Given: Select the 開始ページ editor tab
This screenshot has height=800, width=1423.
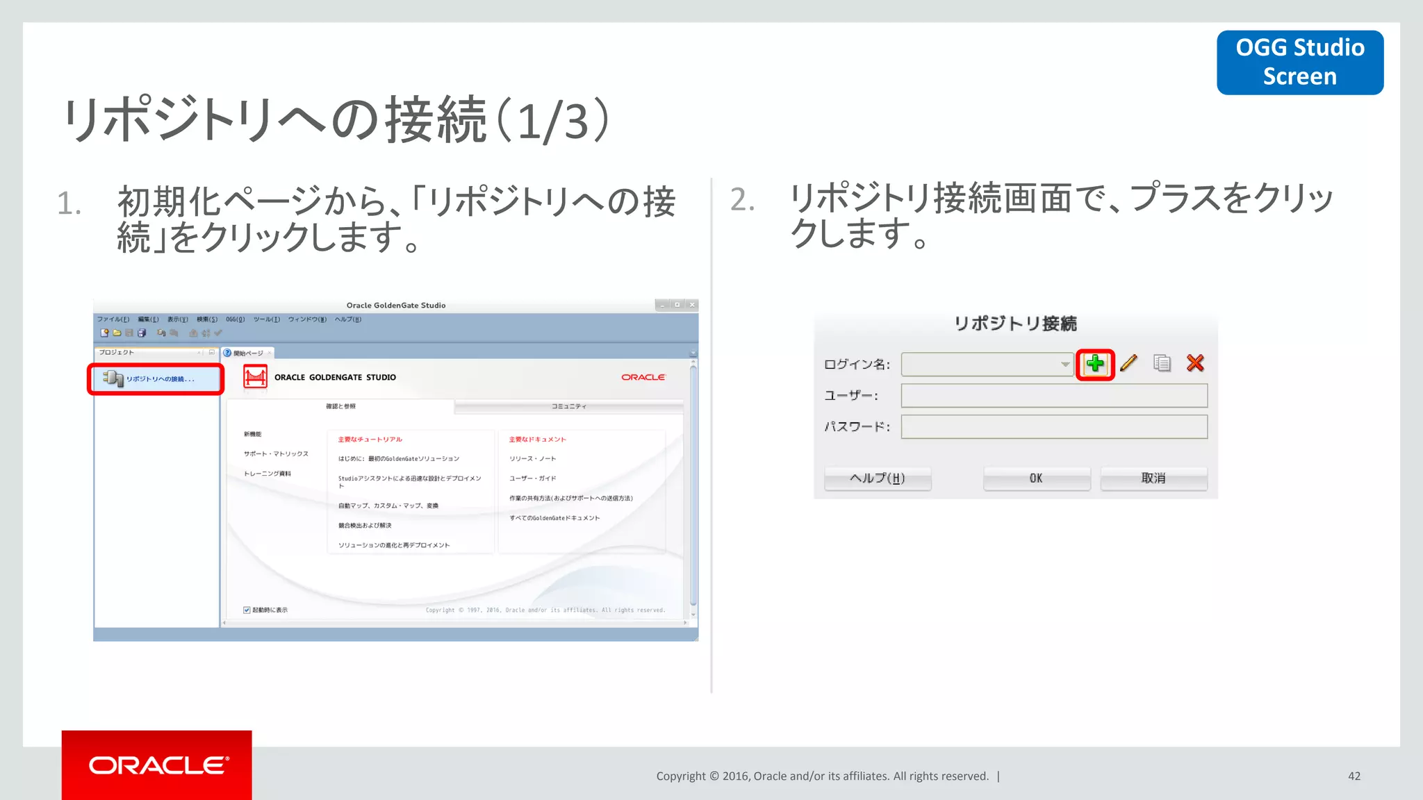Looking at the screenshot, I should pos(248,353).
